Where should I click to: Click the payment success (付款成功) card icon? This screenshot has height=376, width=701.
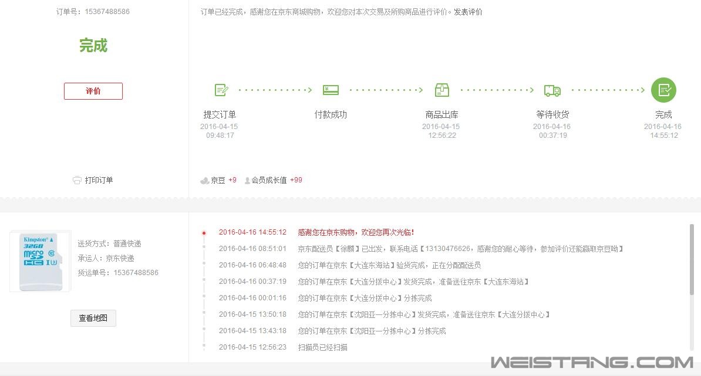(331, 90)
